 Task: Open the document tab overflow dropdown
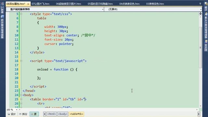click(x=200, y=4)
